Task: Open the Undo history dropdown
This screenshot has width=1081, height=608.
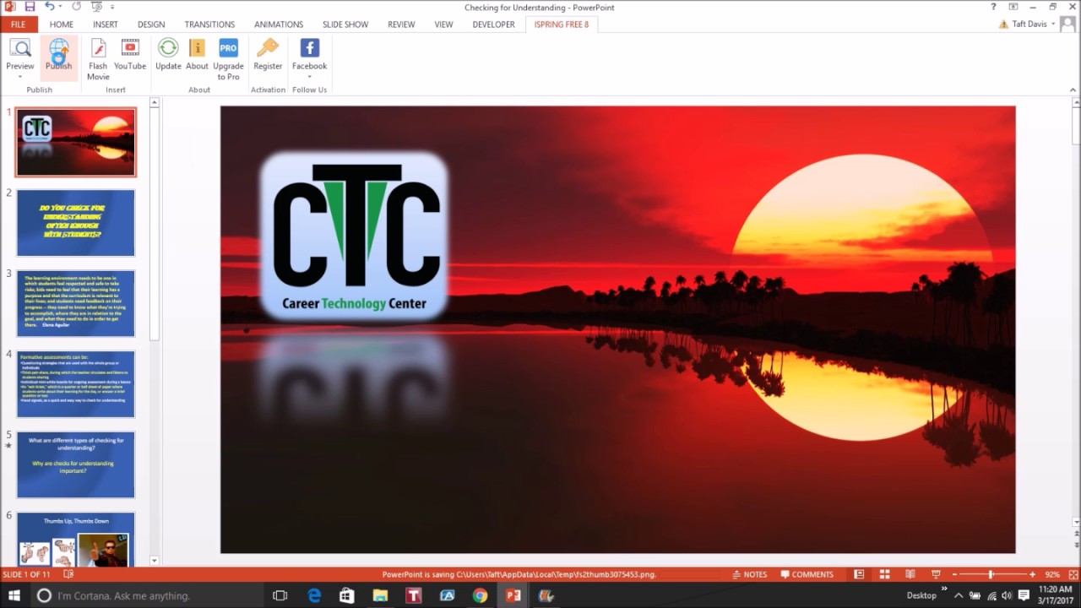Action: (62, 7)
